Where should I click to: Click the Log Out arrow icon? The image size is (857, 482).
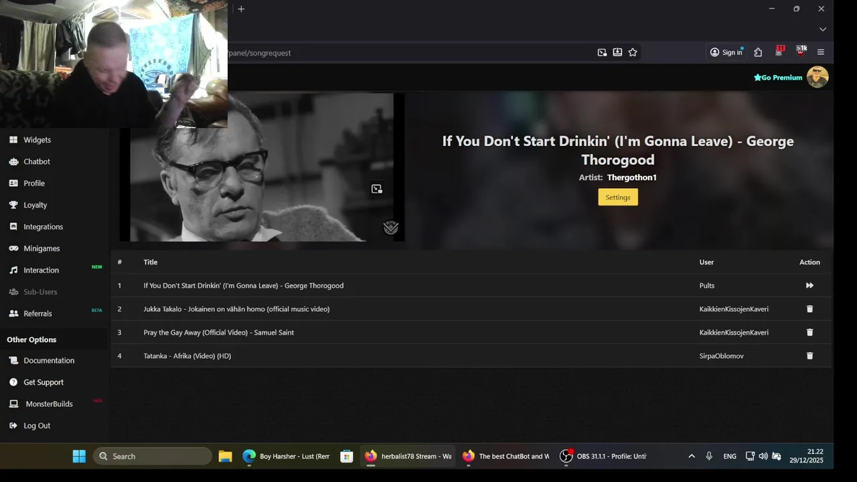coord(13,426)
